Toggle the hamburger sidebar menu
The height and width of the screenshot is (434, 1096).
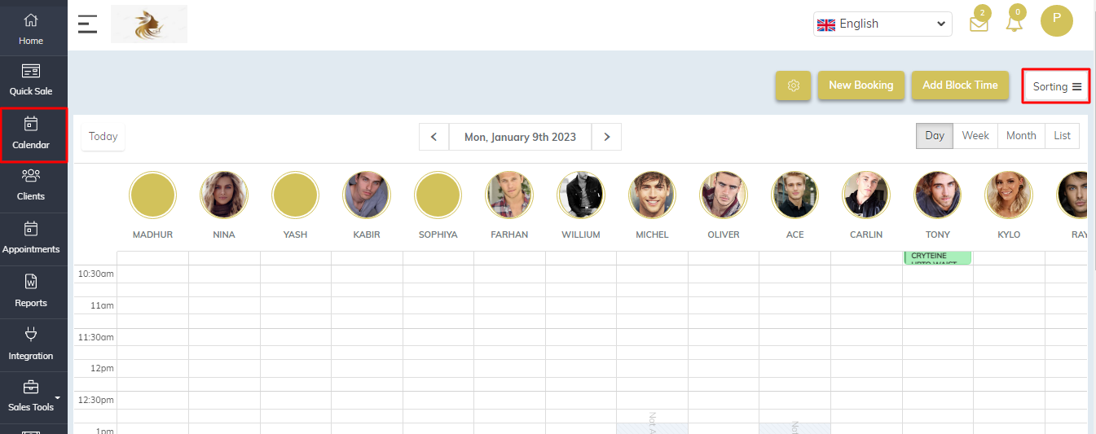tap(87, 24)
